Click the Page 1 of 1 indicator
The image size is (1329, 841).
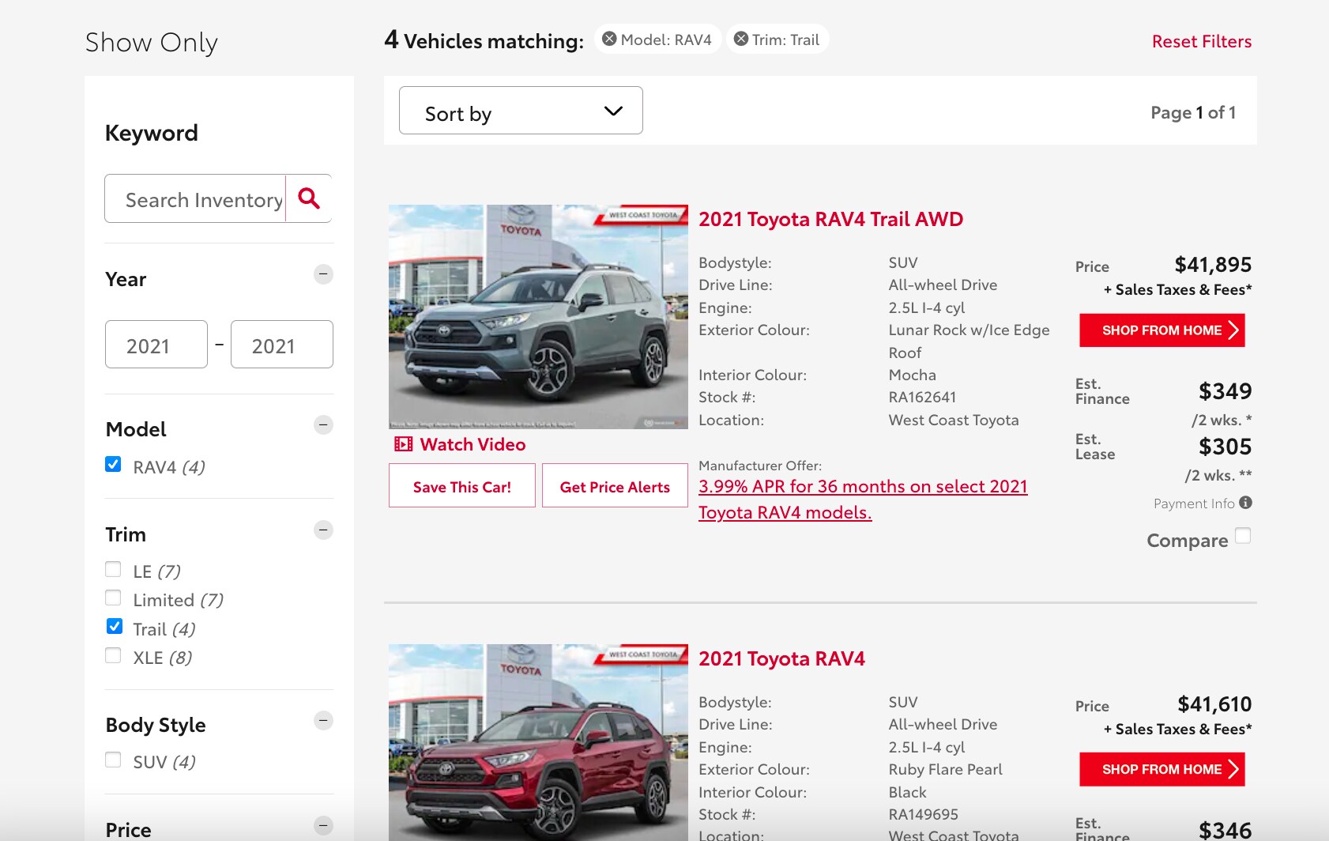point(1193,112)
